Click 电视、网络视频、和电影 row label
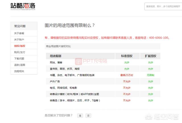 63,88
